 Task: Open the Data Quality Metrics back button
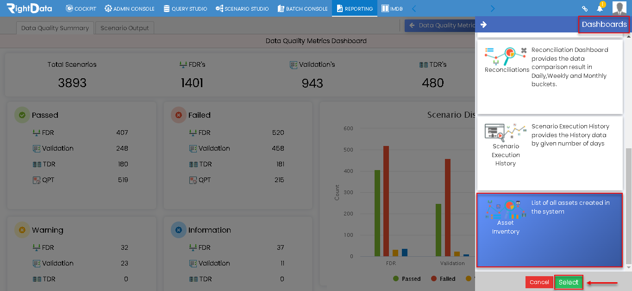[440, 25]
